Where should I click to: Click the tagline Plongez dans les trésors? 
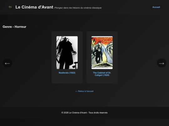point(78,8)
